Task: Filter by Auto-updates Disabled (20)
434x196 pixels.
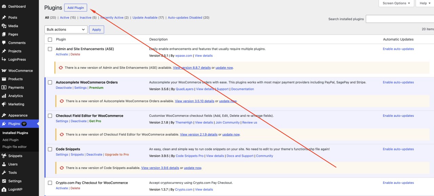Action: click(189, 18)
